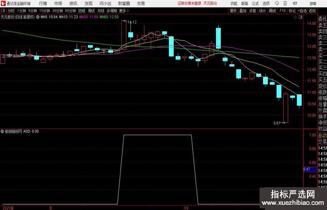327x210 pixels.
Task: Switch to 5分钟 period tab
Action: [x=33, y=11]
